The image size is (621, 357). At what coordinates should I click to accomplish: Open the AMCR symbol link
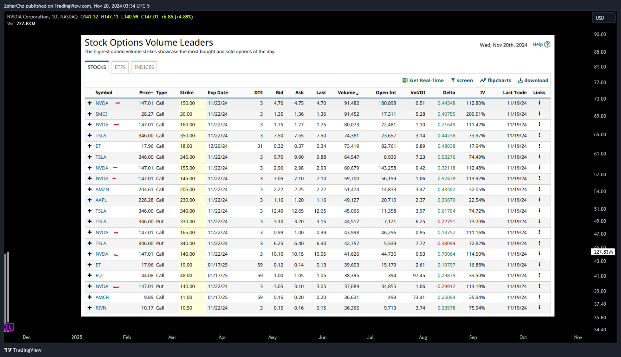(102, 297)
